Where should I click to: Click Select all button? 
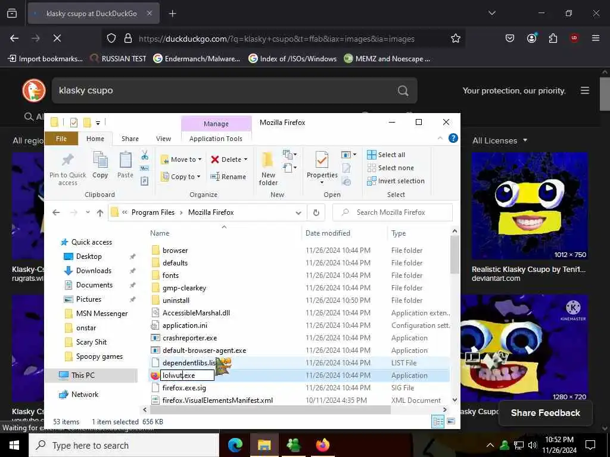coord(386,155)
